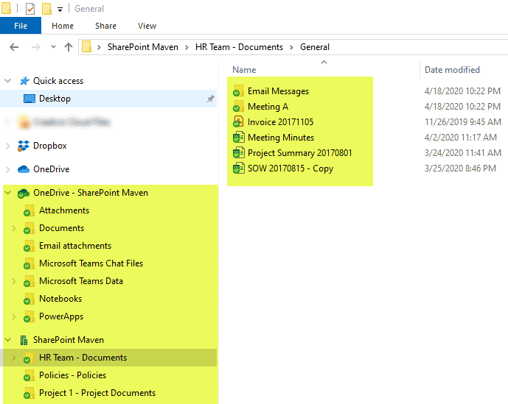
Task: Click date 4/2/2020 11:17 AM
Action: (460, 138)
